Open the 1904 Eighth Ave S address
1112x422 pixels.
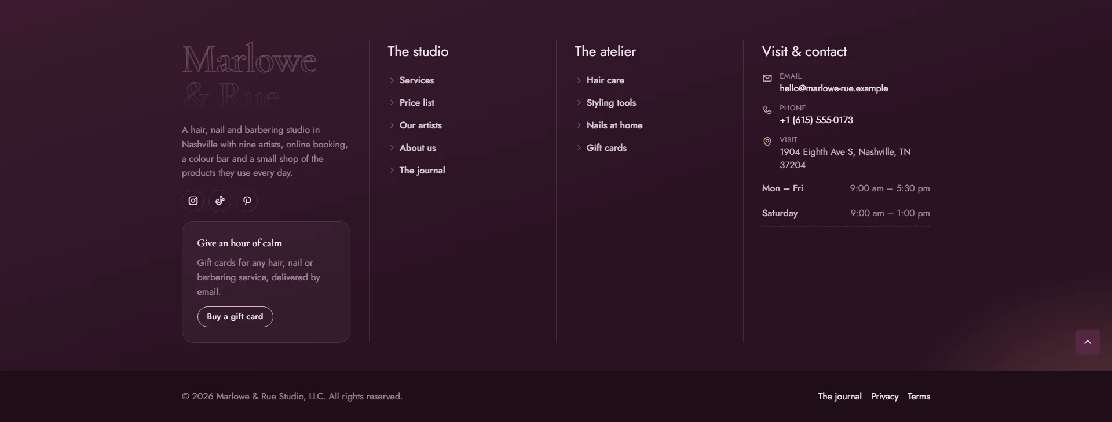tap(845, 158)
